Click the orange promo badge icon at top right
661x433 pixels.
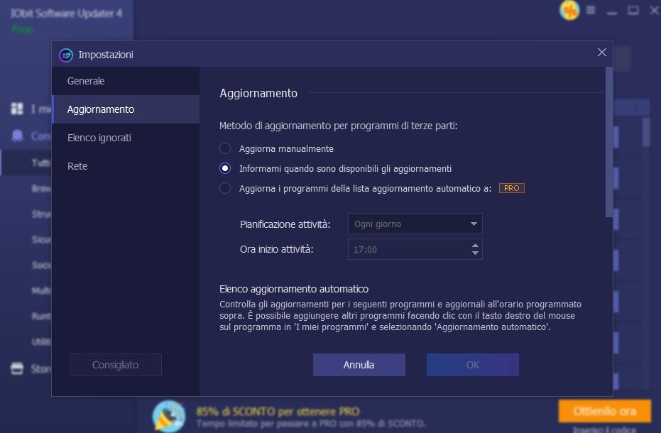[569, 10]
